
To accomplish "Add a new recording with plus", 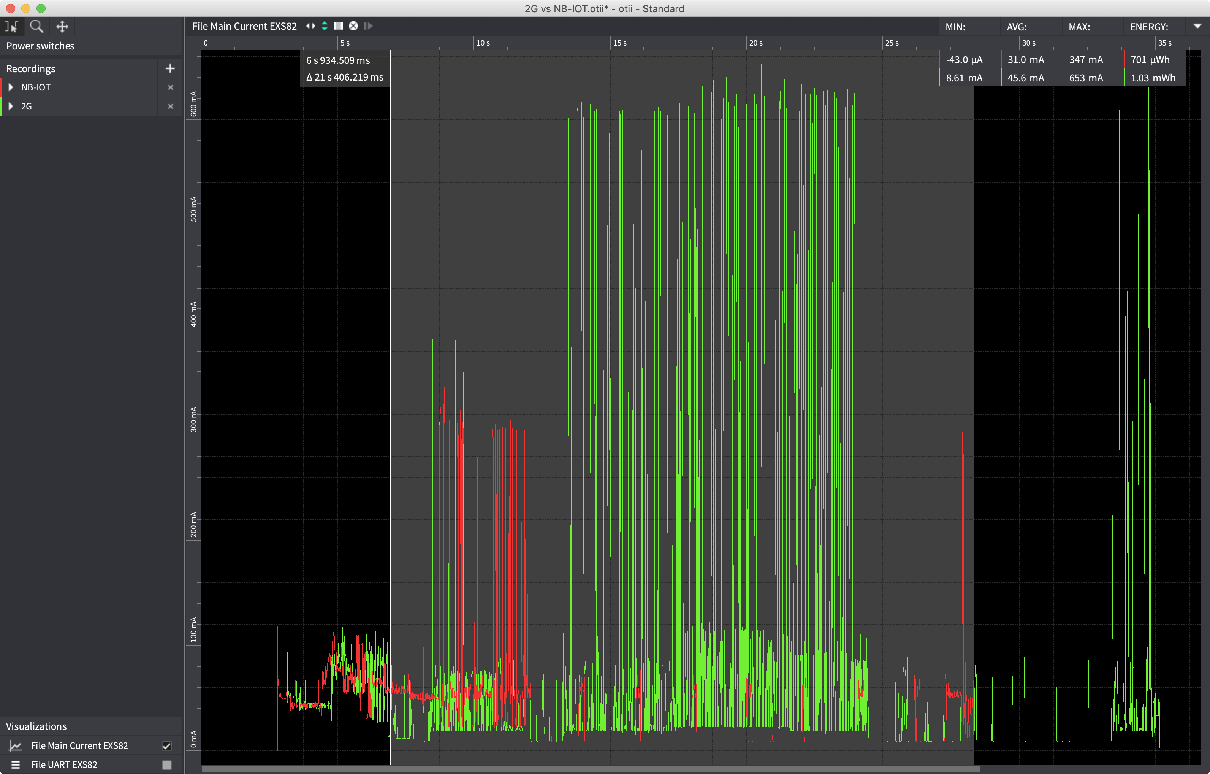I will coord(170,68).
